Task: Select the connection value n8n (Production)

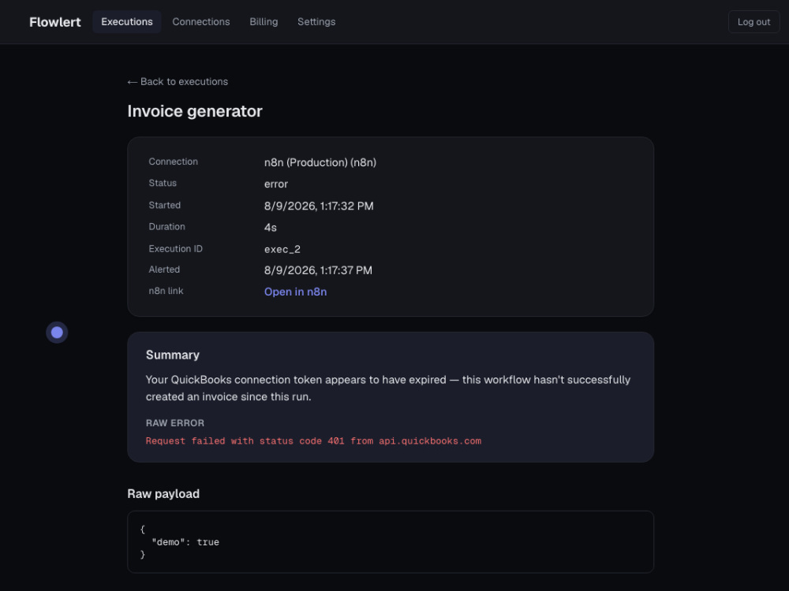Action: coord(320,162)
